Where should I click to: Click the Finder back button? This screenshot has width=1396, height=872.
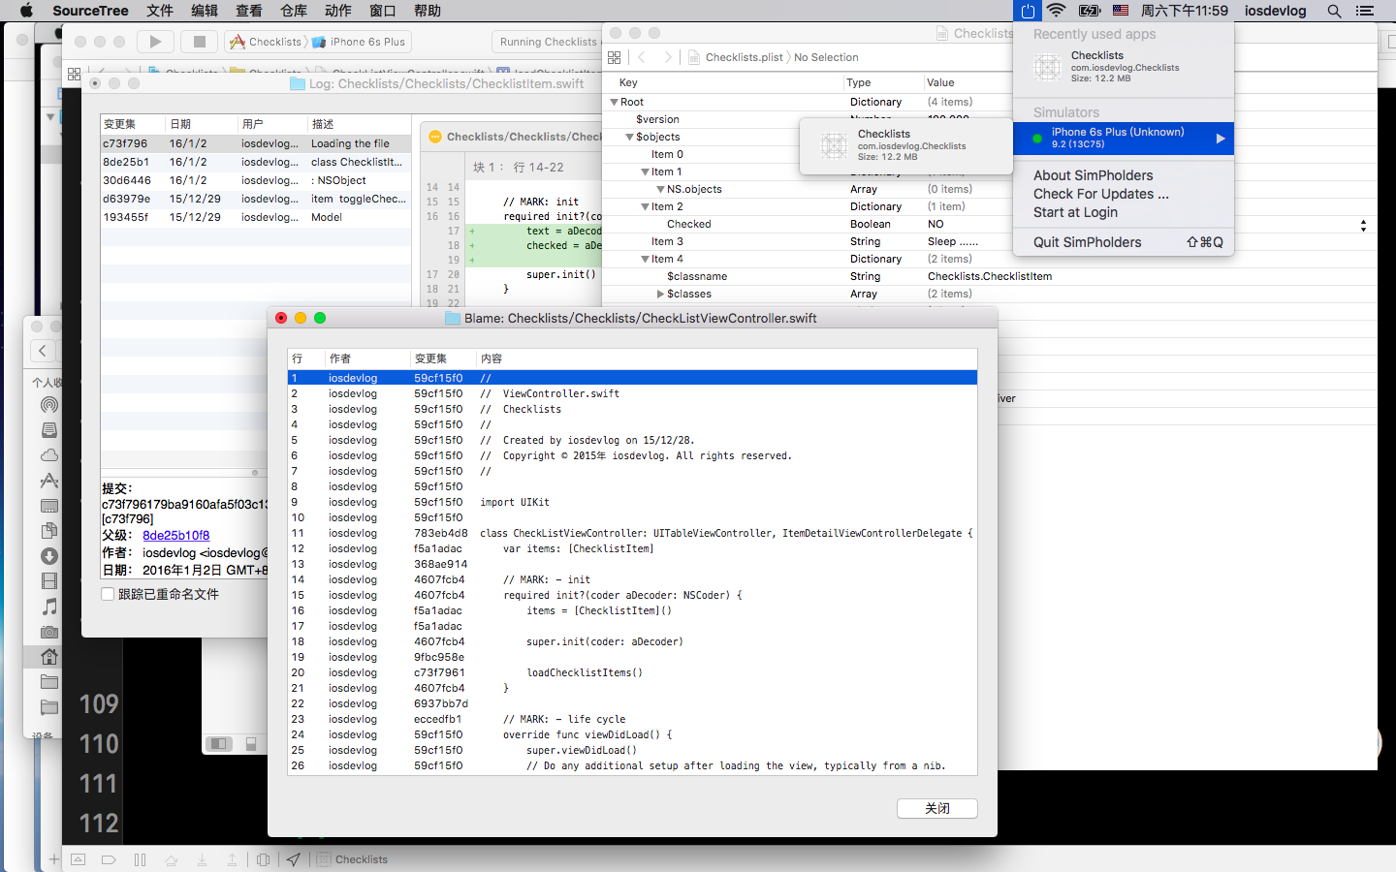[43, 351]
